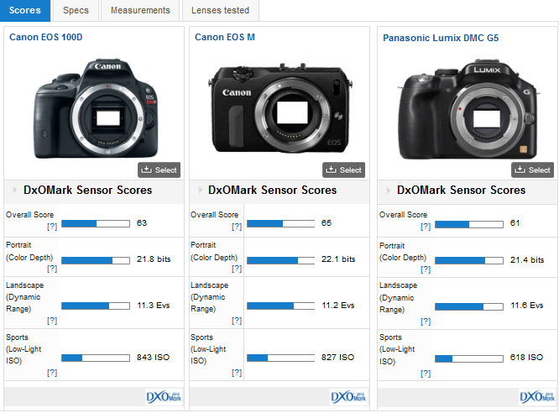Open Landscape help for Canon EOS M
The image size is (559, 413).
coord(237,321)
